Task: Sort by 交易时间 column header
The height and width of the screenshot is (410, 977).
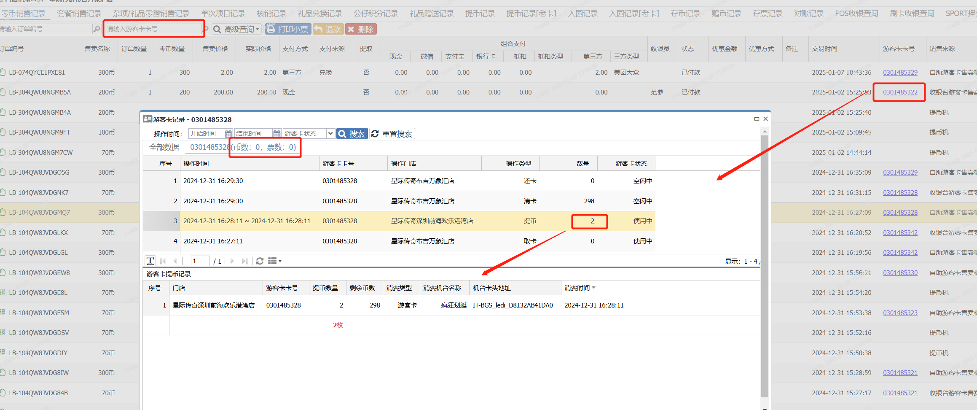Action: pos(844,49)
